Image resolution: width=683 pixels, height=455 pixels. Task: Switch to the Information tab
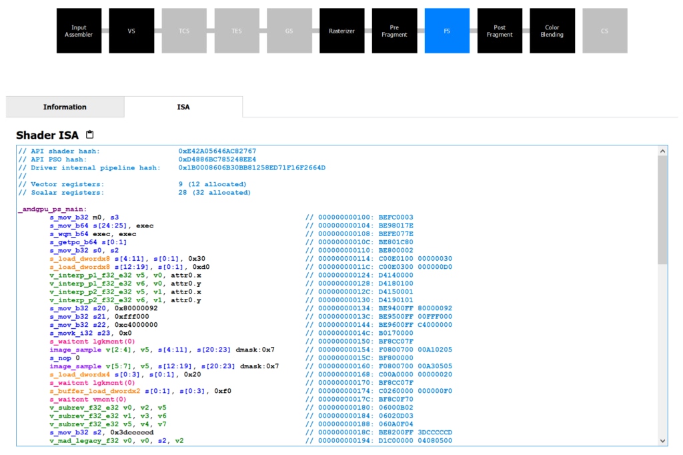(x=65, y=107)
